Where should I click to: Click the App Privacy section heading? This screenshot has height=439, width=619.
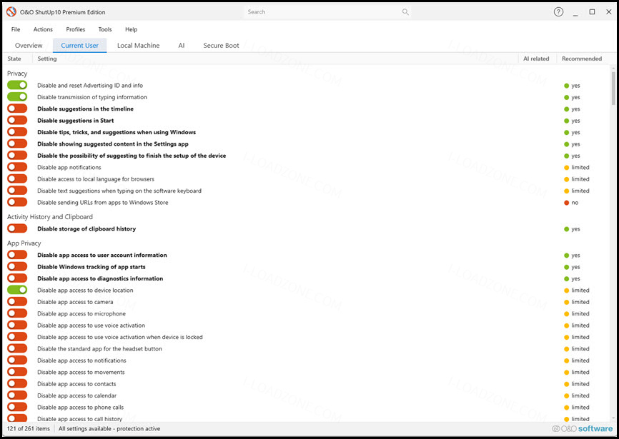[x=24, y=243]
